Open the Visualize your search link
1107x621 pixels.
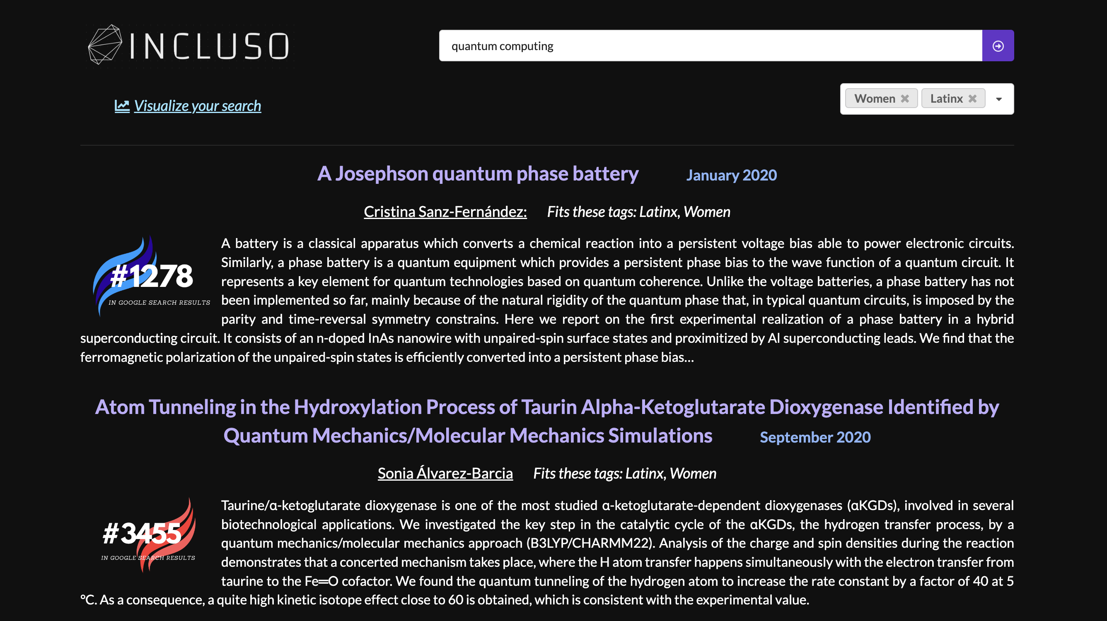pos(197,106)
